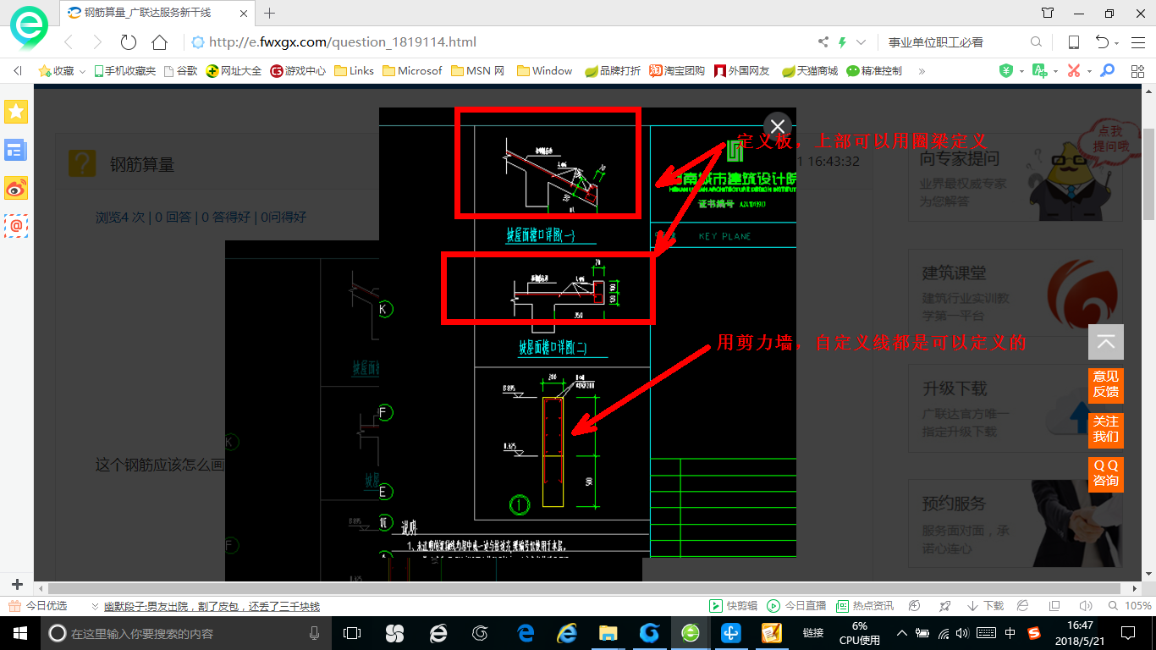Close the image overlay with the X button

click(778, 127)
